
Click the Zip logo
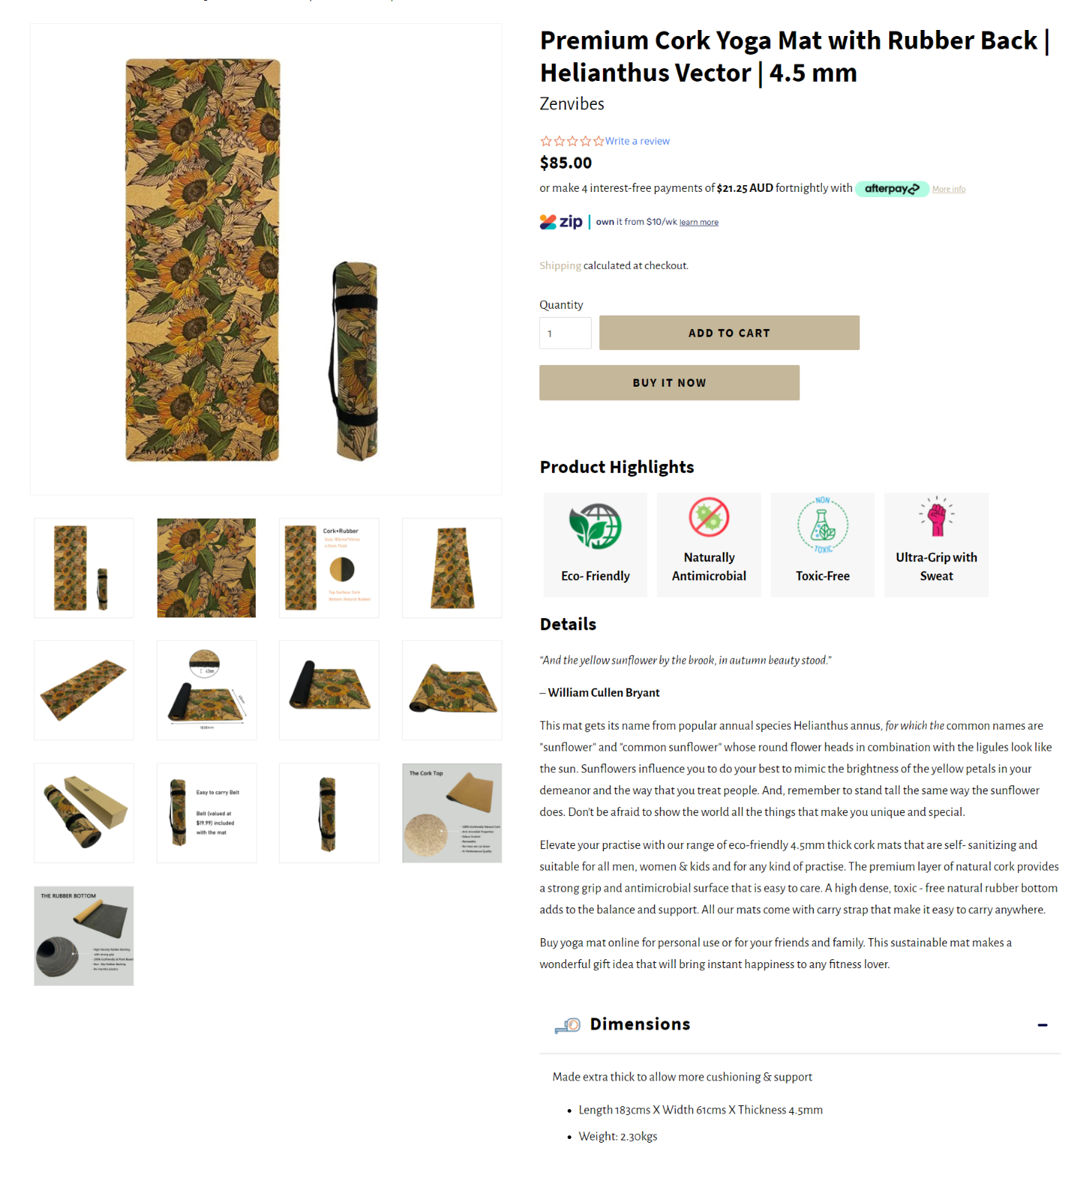[561, 222]
